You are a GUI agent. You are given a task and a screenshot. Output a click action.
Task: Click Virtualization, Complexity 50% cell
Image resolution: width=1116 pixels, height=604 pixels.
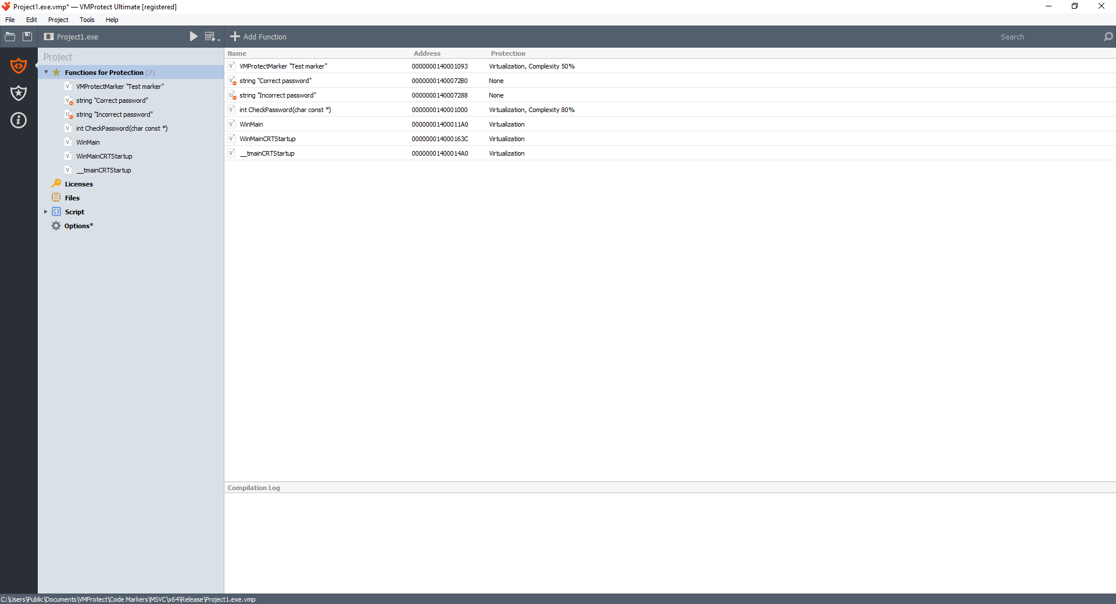pyautogui.click(x=532, y=66)
